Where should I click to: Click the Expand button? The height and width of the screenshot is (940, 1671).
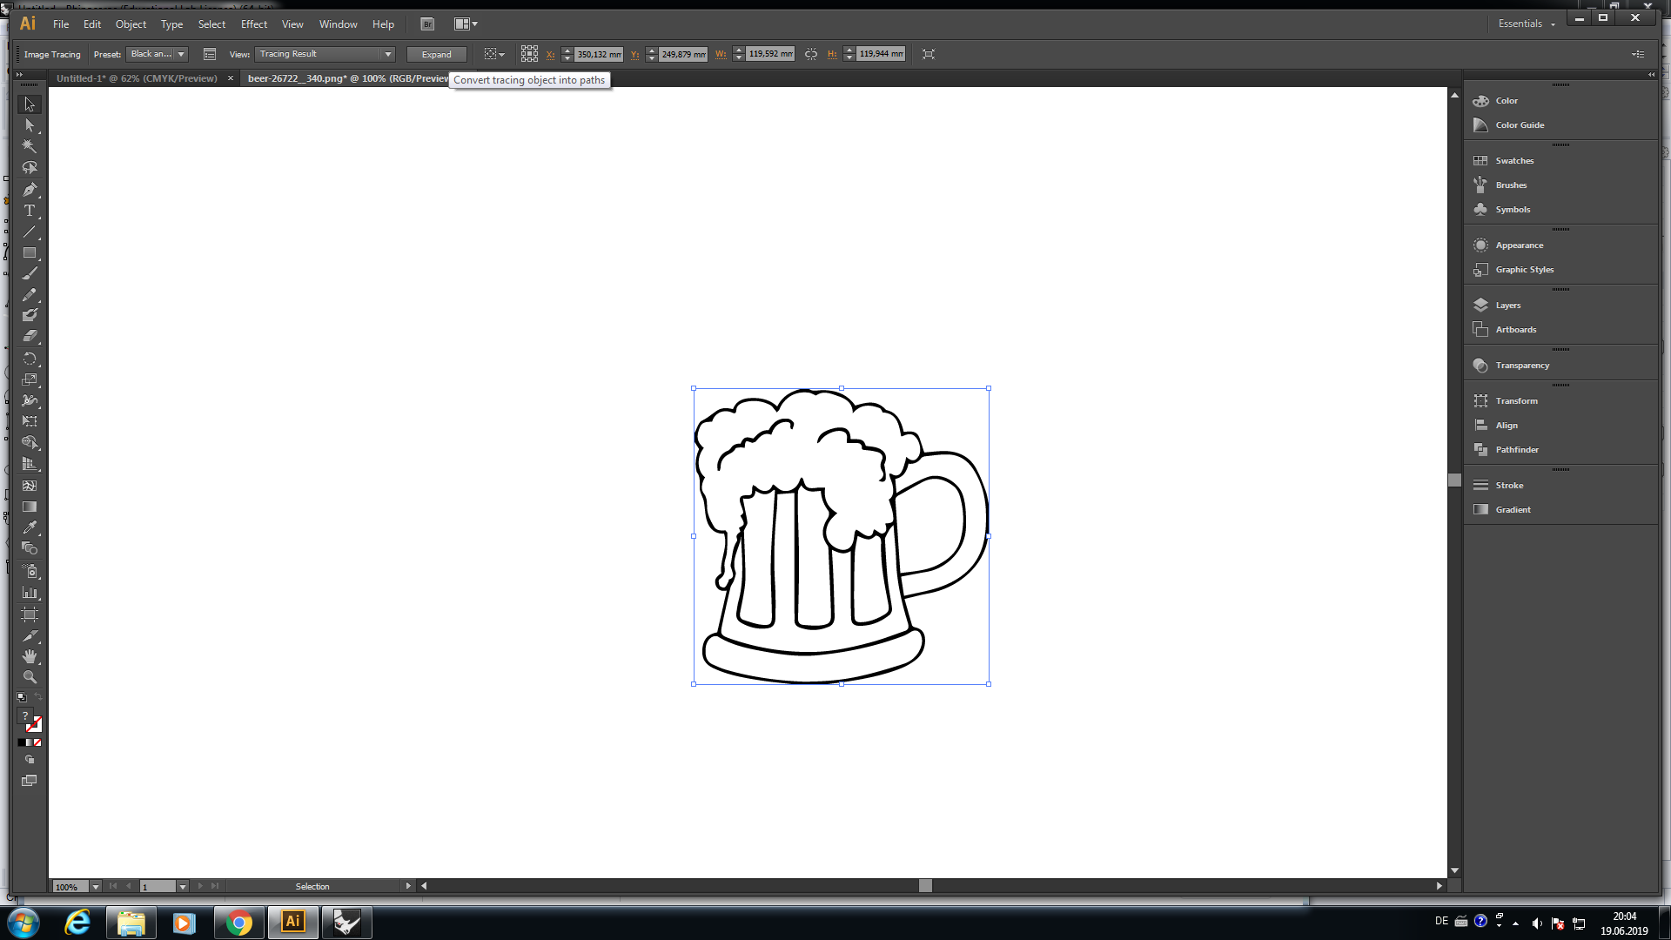[x=436, y=54]
